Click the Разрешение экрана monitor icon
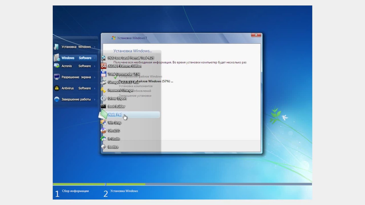Image resolution: width=365 pixels, height=205 pixels. (56, 77)
